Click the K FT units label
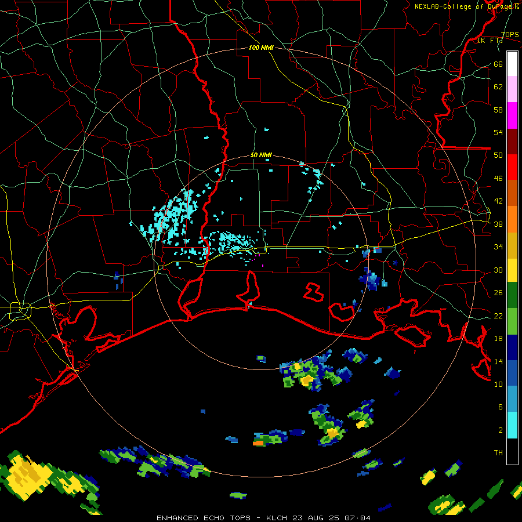The image size is (522, 522). click(490, 40)
